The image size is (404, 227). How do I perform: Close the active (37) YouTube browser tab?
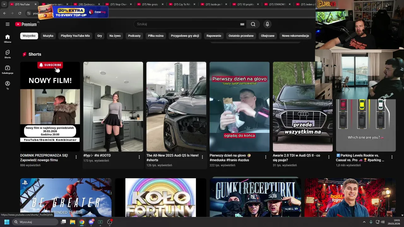coord(36,4)
